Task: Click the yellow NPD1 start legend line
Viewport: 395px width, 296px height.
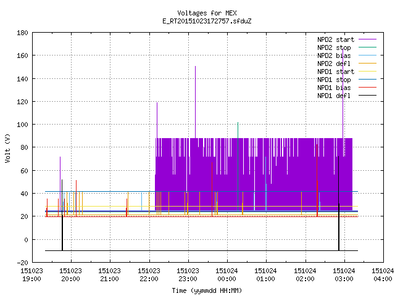Action: click(367, 72)
